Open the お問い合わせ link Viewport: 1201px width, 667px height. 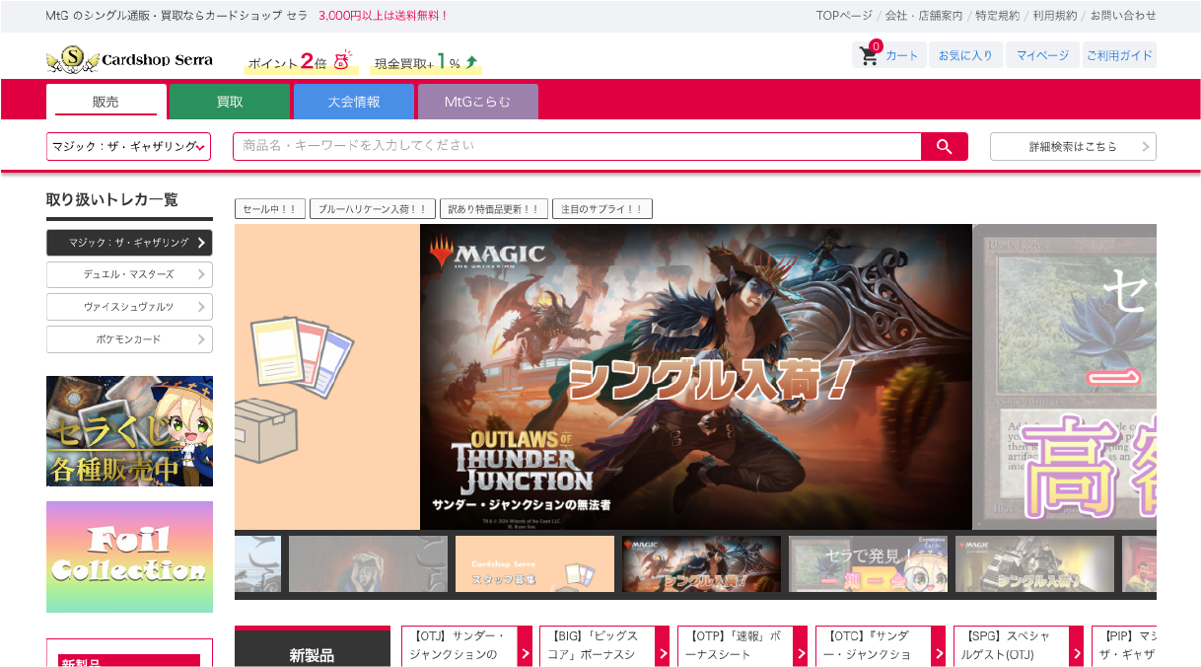pyautogui.click(x=1123, y=16)
